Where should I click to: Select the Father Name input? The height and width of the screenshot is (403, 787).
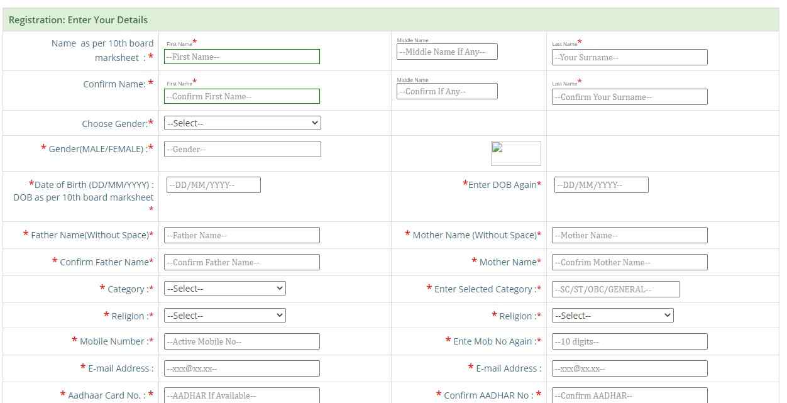pos(242,235)
